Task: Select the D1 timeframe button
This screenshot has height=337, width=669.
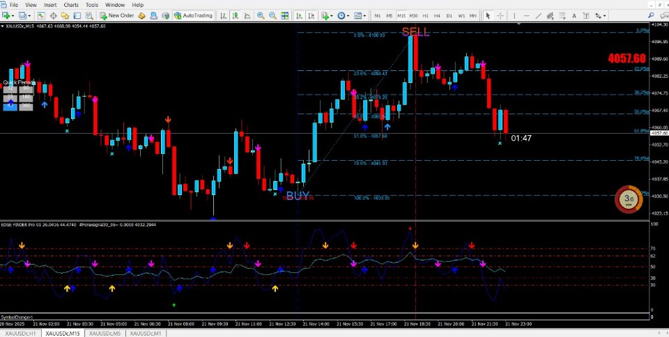Action: tap(449, 16)
